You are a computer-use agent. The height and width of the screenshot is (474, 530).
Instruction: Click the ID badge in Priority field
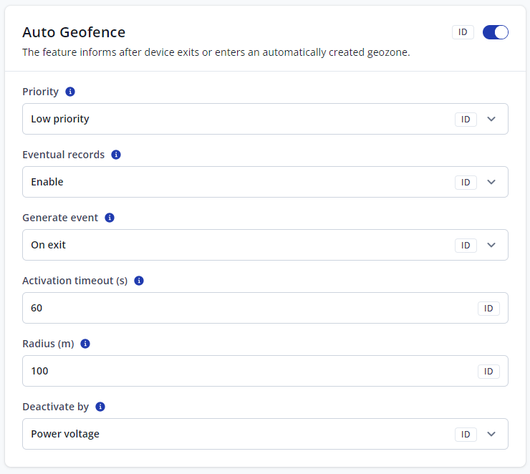click(466, 120)
